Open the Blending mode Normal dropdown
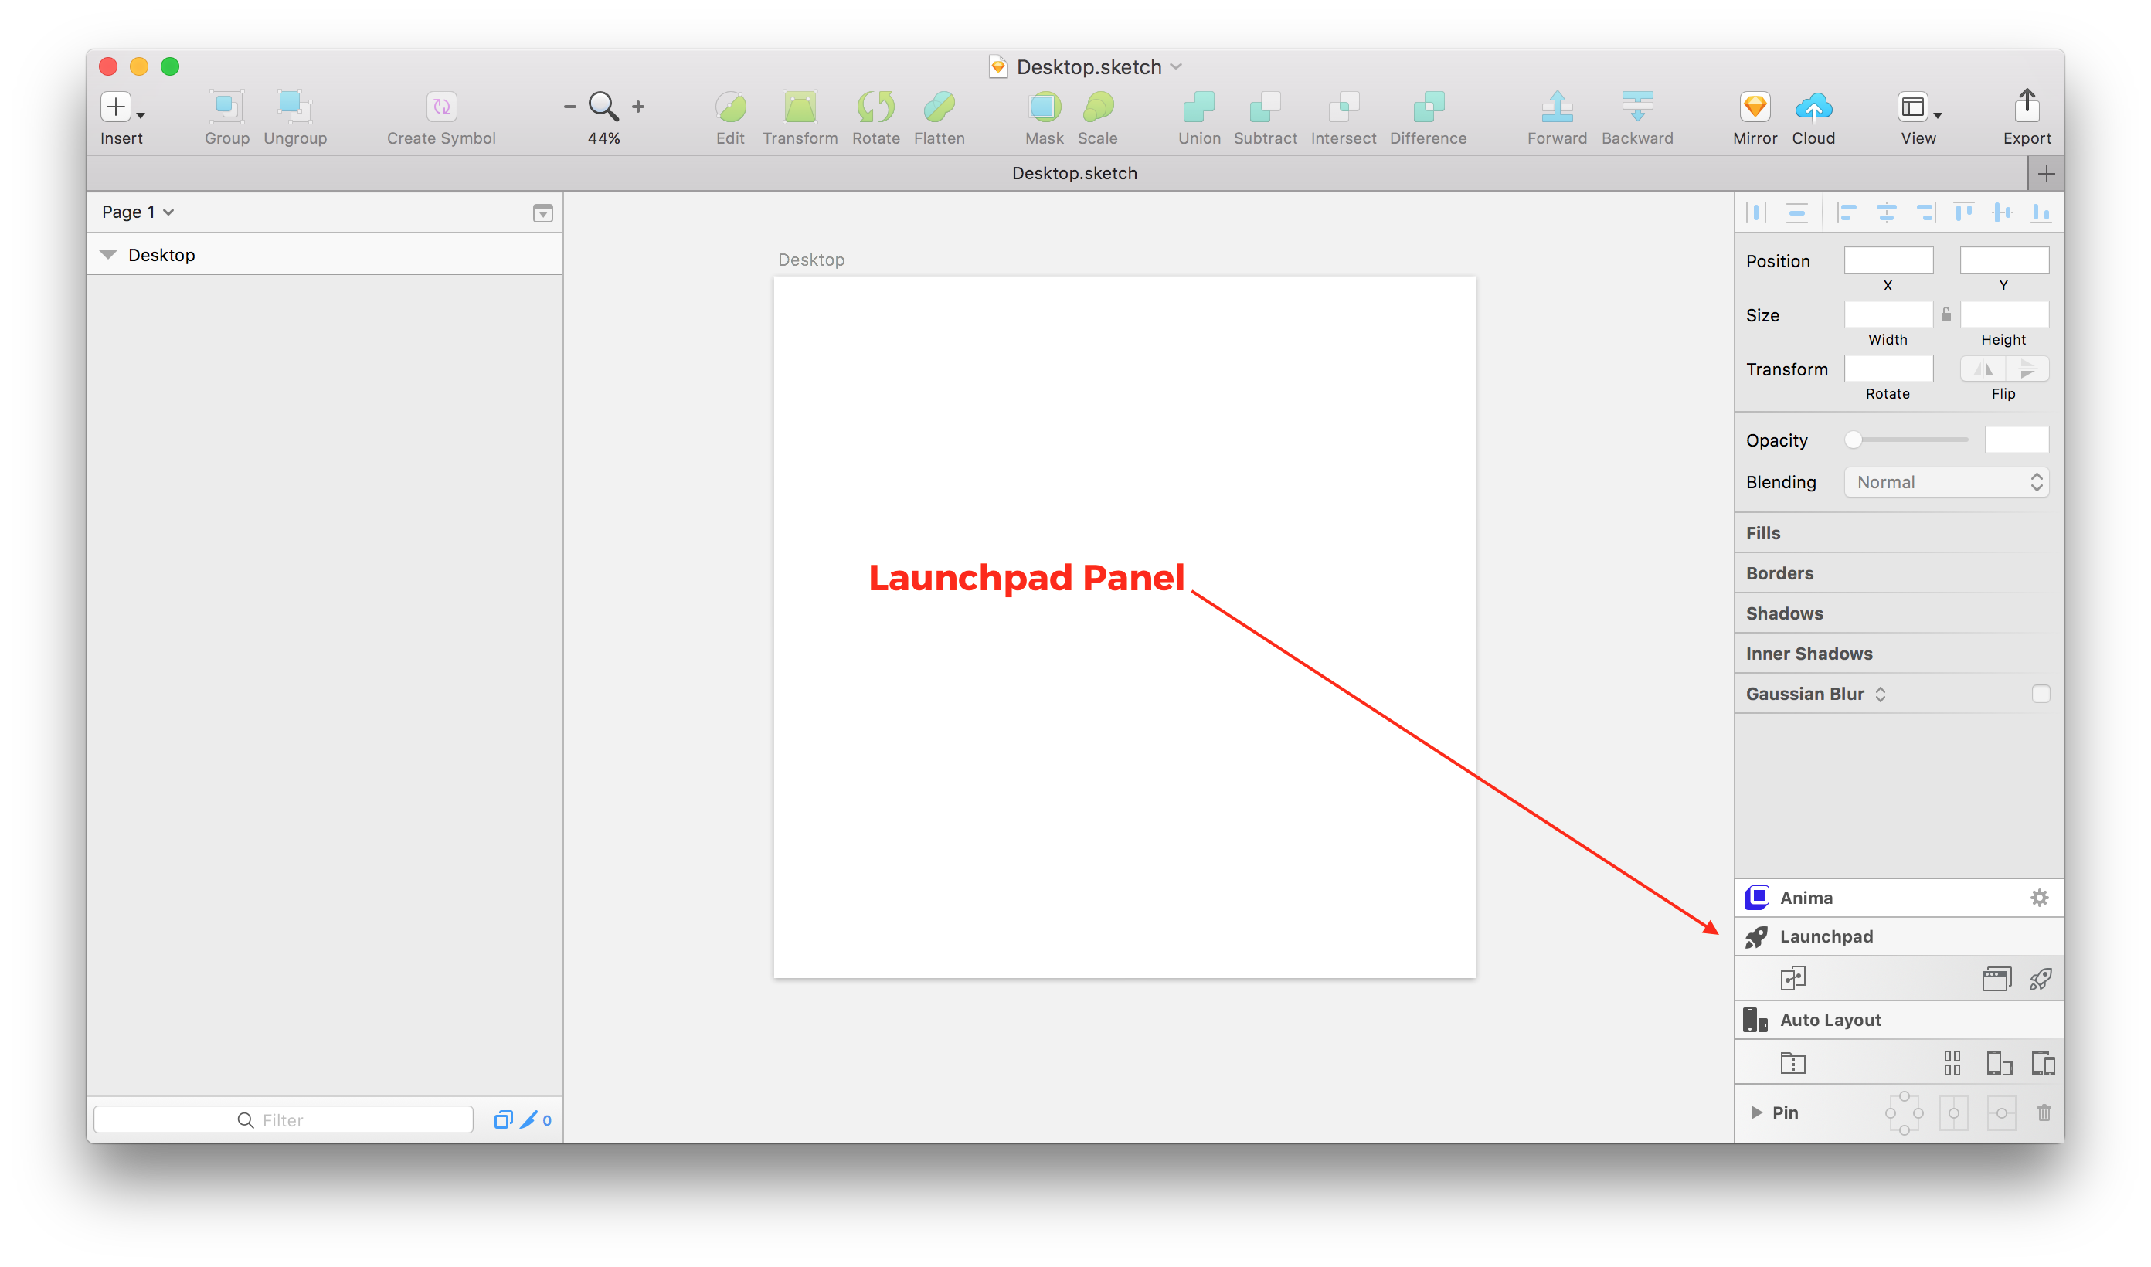The width and height of the screenshot is (2151, 1267). coord(1946,482)
